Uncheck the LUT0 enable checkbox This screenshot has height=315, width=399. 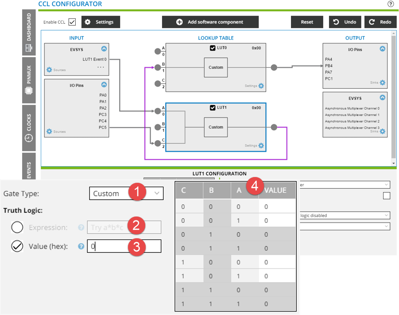[x=213, y=48]
